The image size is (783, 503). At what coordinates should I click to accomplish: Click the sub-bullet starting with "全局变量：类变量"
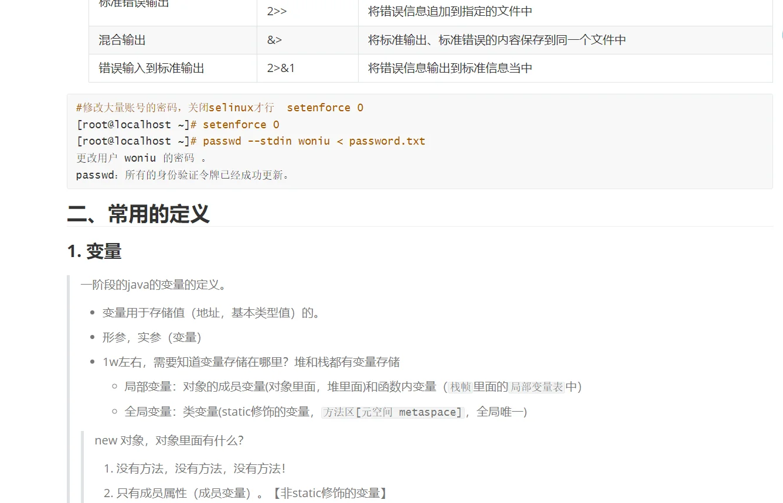(326, 412)
